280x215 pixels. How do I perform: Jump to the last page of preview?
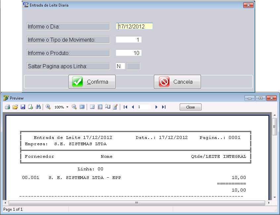coord(164,107)
